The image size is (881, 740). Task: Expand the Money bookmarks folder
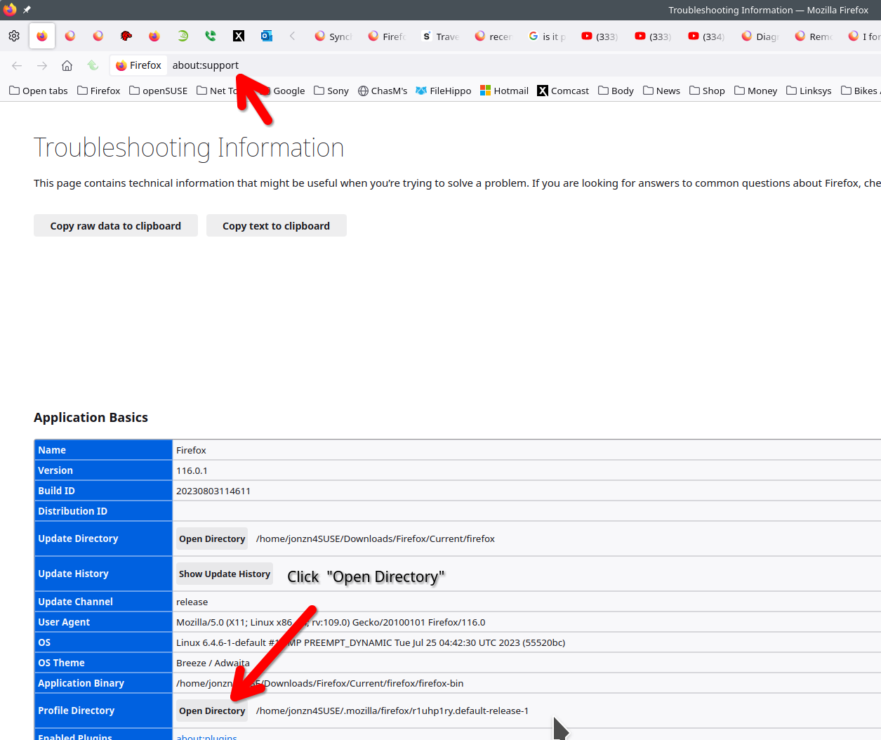[755, 91]
